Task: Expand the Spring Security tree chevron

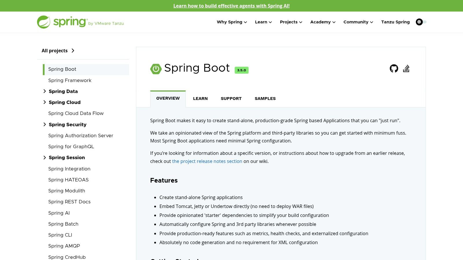Action: tap(45, 125)
